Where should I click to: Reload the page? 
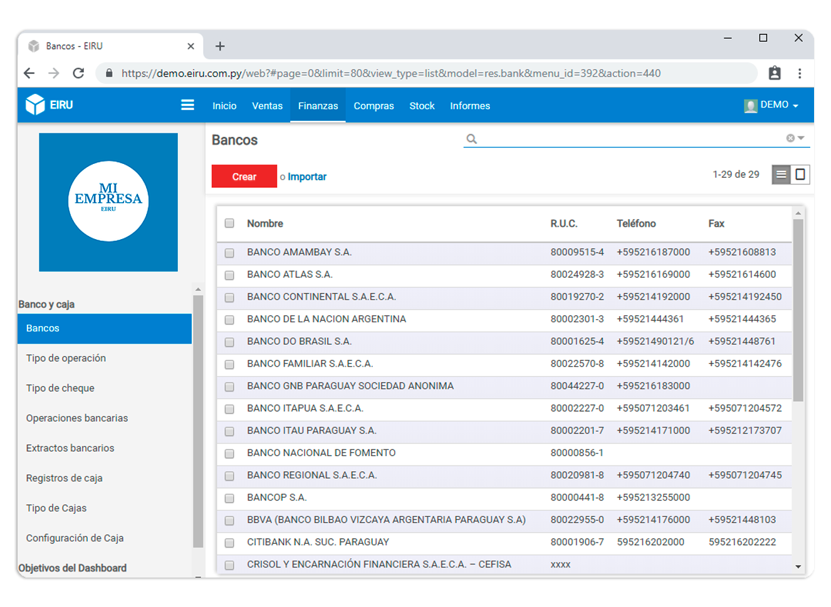(78, 73)
